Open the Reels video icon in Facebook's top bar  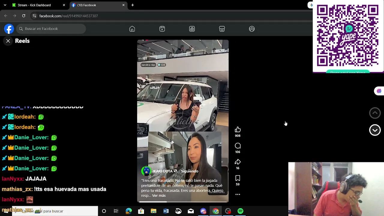coord(162,29)
